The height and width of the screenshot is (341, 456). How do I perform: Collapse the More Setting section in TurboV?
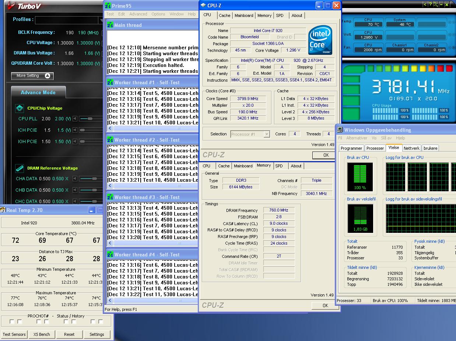(32, 76)
